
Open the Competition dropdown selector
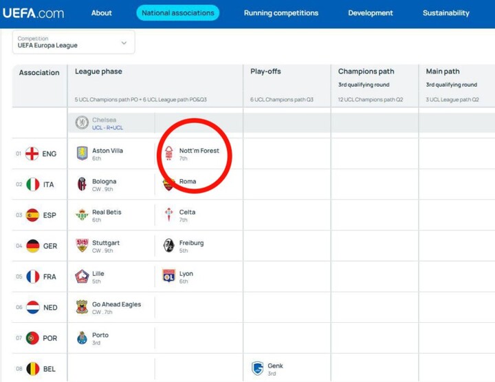(74, 42)
